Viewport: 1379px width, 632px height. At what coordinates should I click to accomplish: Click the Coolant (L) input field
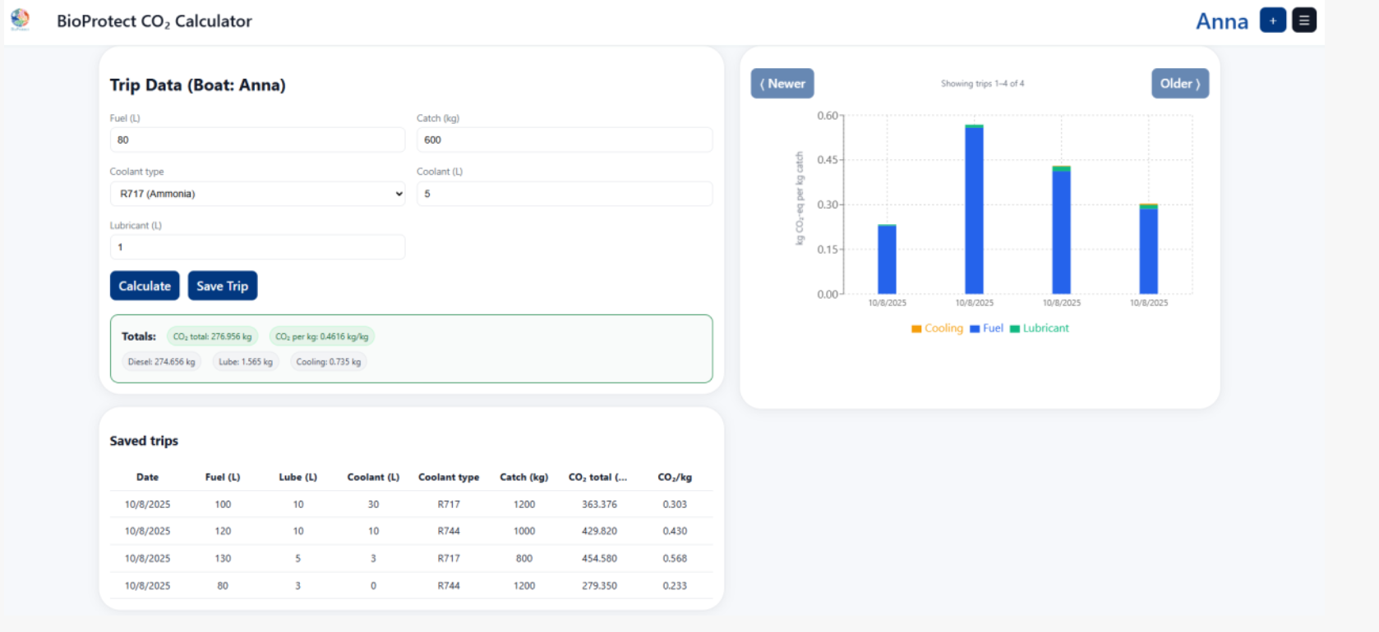[x=565, y=194]
